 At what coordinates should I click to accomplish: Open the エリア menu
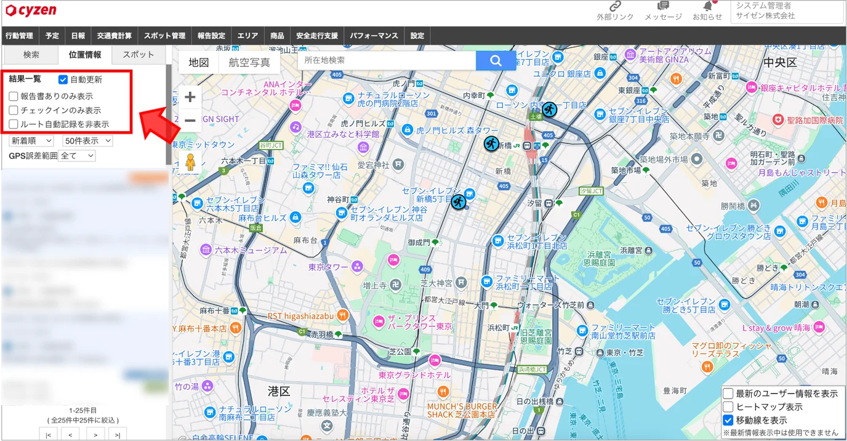click(247, 36)
